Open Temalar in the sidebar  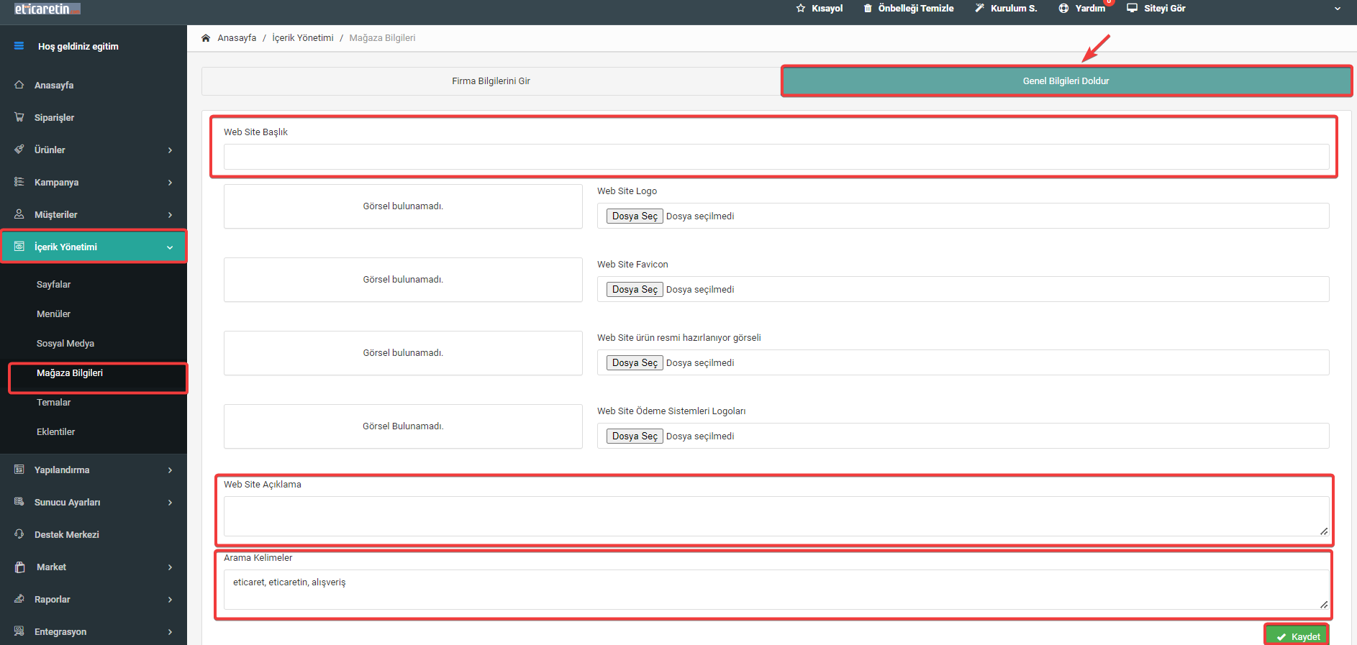(x=53, y=403)
